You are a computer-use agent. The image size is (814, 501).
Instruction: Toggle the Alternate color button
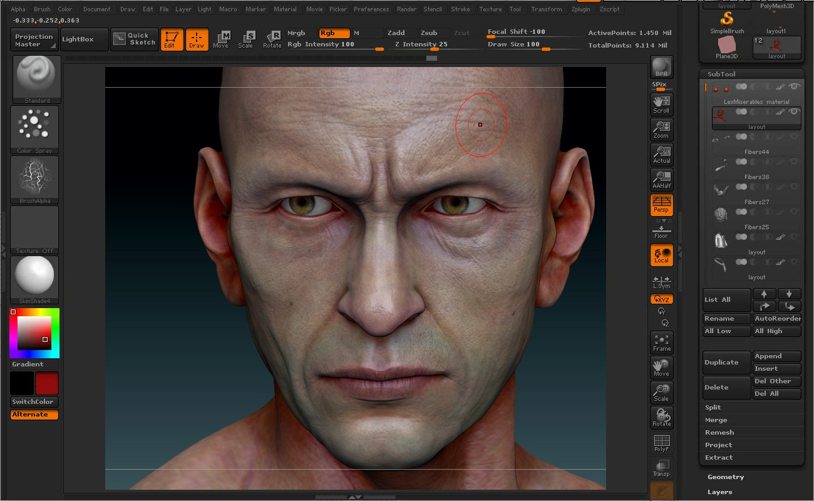click(x=34, y=415)
